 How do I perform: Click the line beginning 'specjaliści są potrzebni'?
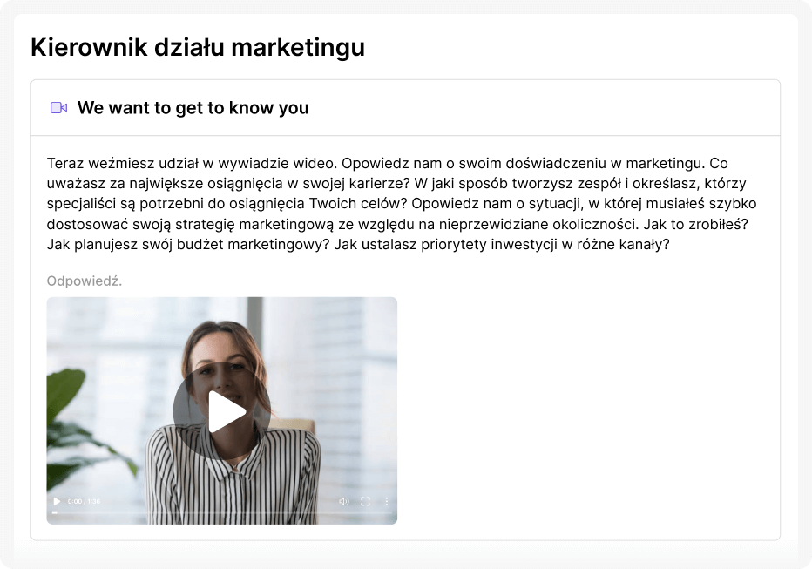(402, 204)
